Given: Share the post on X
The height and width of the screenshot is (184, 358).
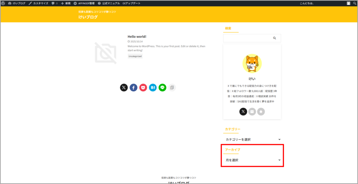Looking at the screenshot, I should point(124,87).
